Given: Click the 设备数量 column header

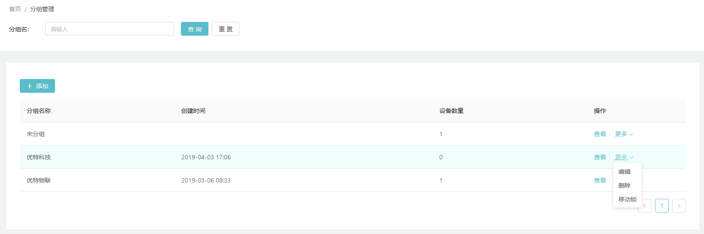Looking at the screenshot, I should (x=451, y=111).
